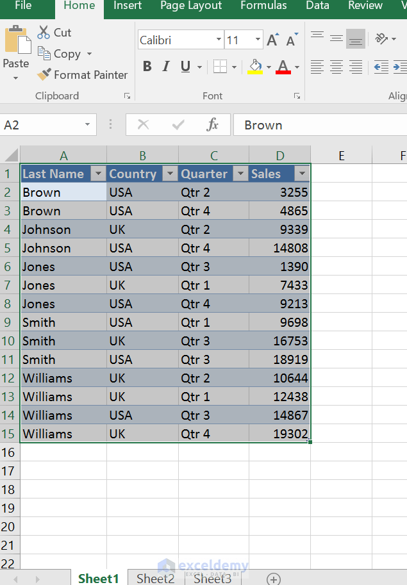This screenshot has width=407, height=585.
Task: Apply the Fill Color highlight
Action: (x=255, y=67)
